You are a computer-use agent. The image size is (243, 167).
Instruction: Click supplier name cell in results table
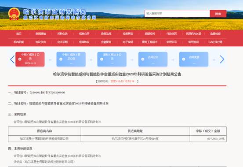point(44,138)
